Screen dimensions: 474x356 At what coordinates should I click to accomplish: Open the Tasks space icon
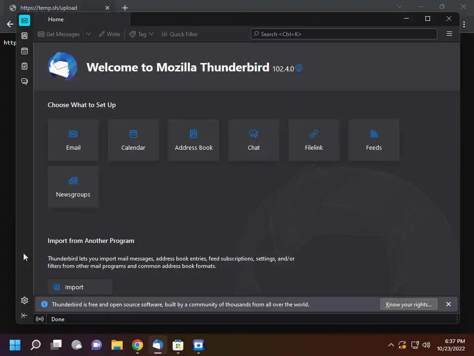coord(25,66)
